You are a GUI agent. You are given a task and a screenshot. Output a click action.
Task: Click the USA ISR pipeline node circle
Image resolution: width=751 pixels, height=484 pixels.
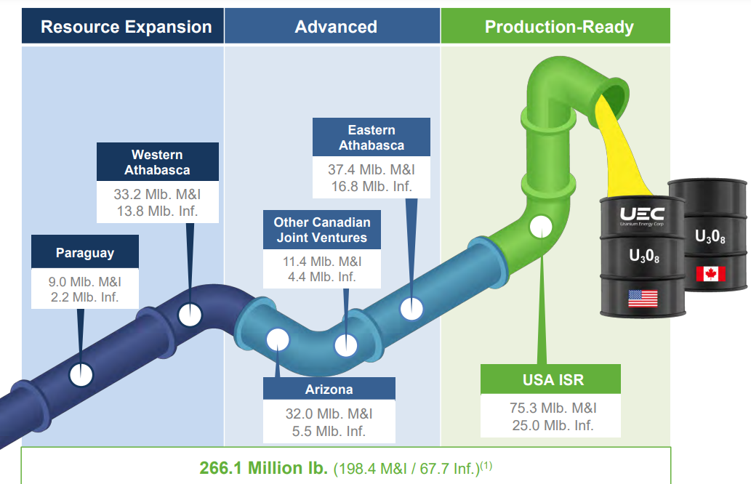tap(541, 227)
